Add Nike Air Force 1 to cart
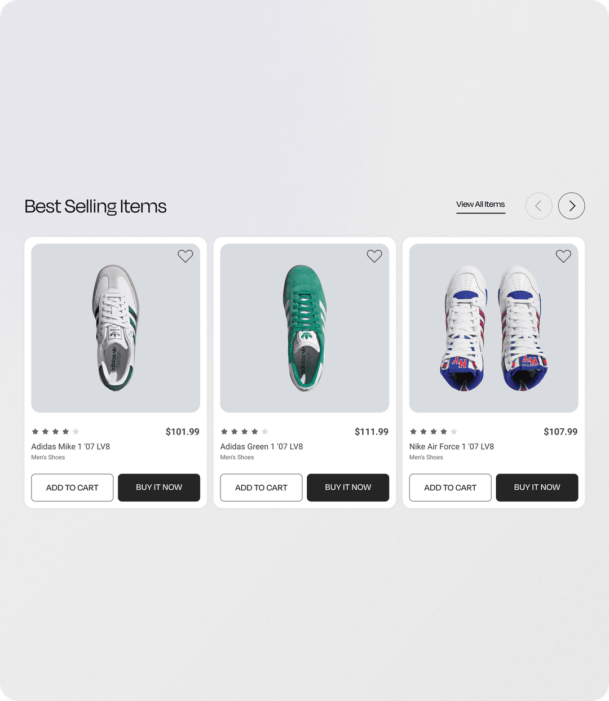This screenshot has width=609, height=701. 450,487
